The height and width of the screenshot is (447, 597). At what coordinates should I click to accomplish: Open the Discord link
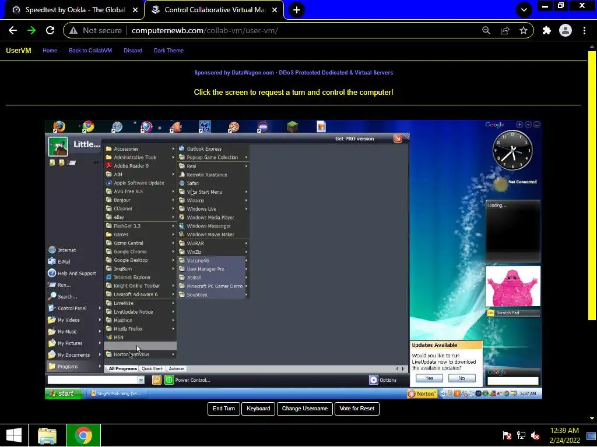133,51
